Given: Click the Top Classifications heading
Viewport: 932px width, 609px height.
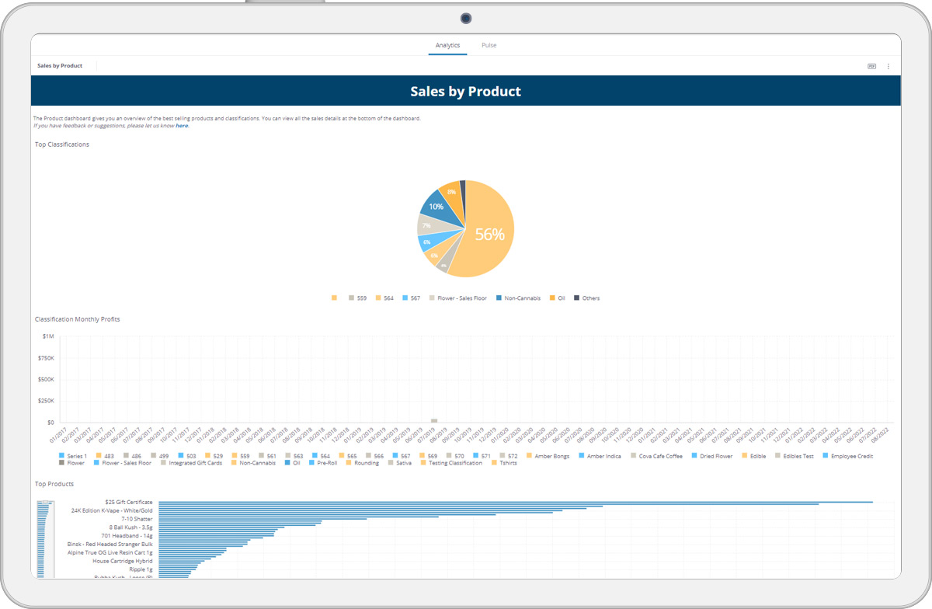Looking at the screenshot, I should pos(62,144).
